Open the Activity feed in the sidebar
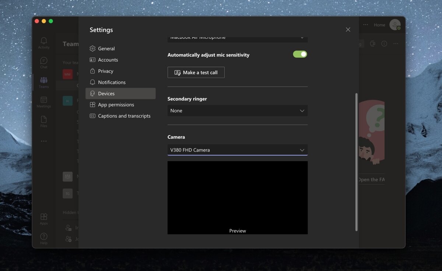 click(x=43, y=43)
